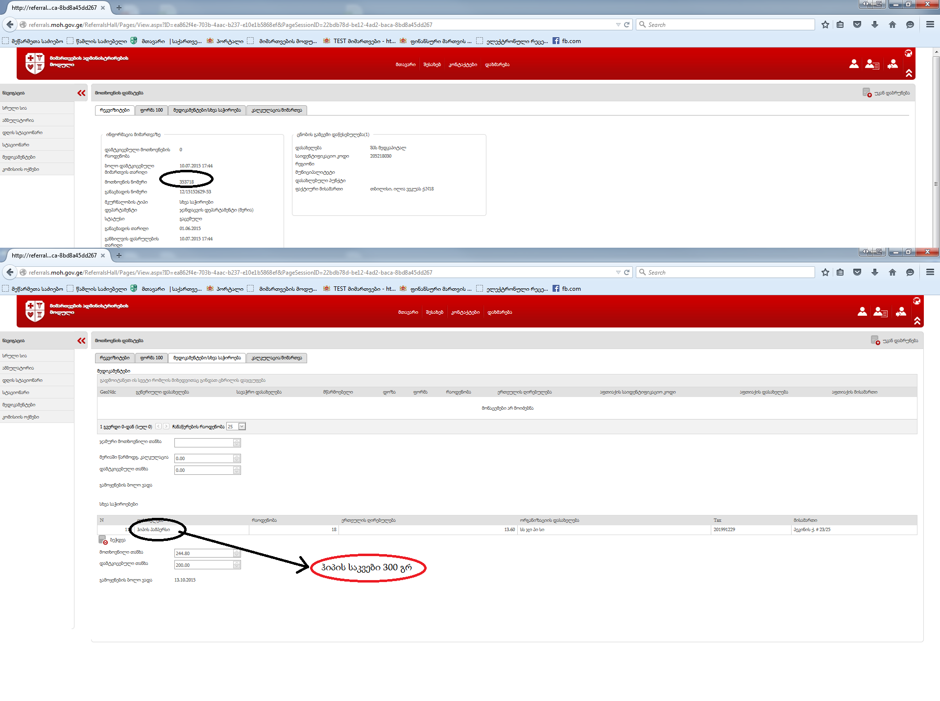This screenshot has width=940, height=701.
Task: Click უკან დაბრუნება button in upper window
Action: (x=887, y=93)
